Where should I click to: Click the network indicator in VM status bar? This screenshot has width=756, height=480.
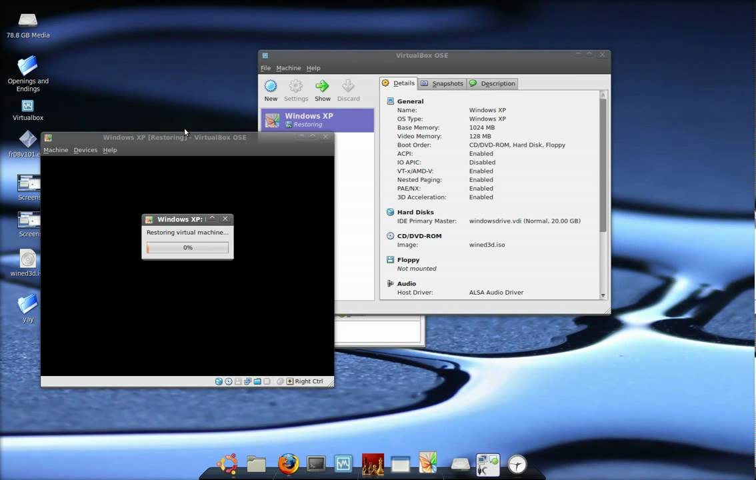248,381
